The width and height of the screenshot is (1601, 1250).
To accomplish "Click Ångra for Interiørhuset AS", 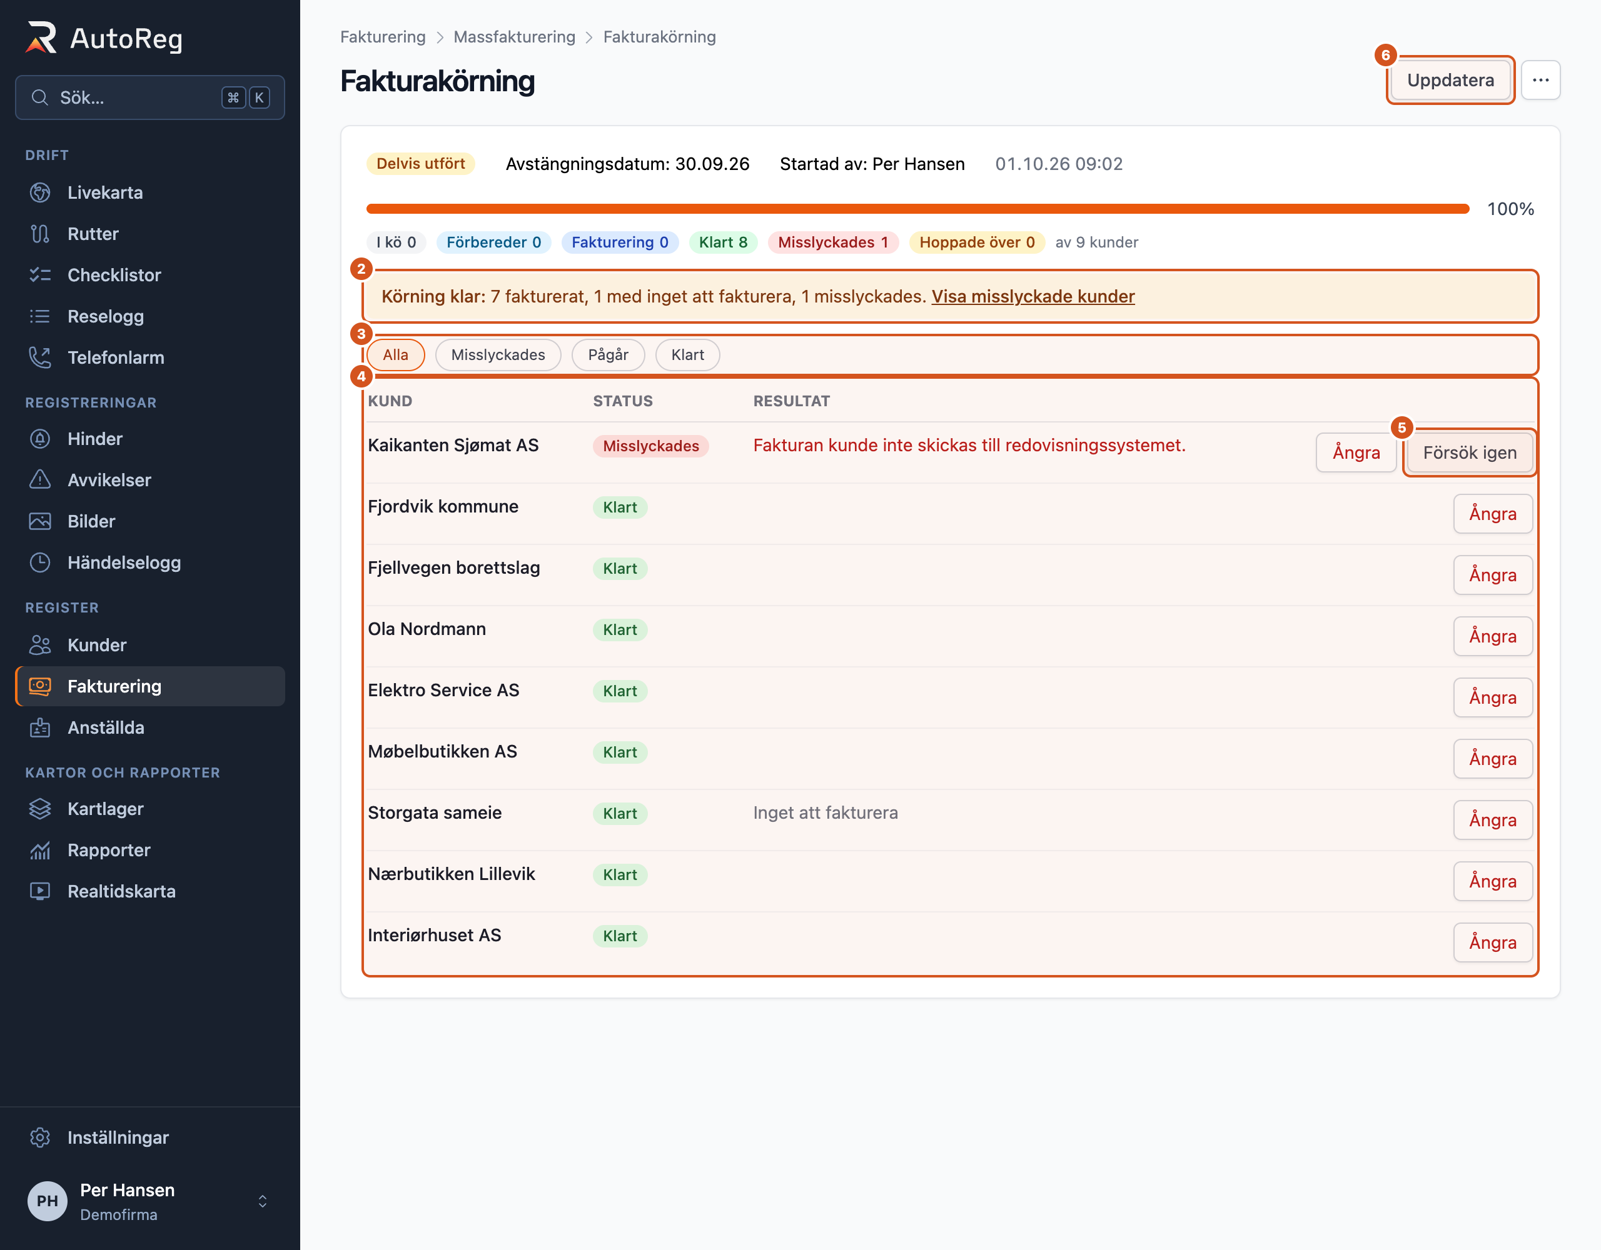I will [x=1493, y=942].
